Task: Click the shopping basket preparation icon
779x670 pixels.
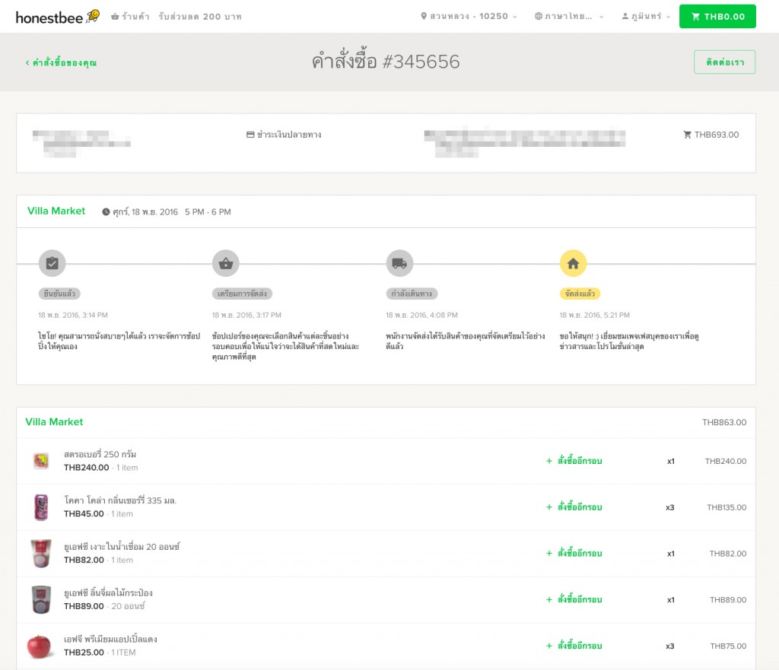Action: (225, 263)
